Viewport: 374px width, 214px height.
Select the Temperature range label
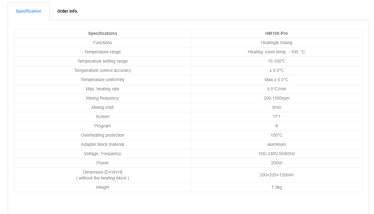click(103, 52)
